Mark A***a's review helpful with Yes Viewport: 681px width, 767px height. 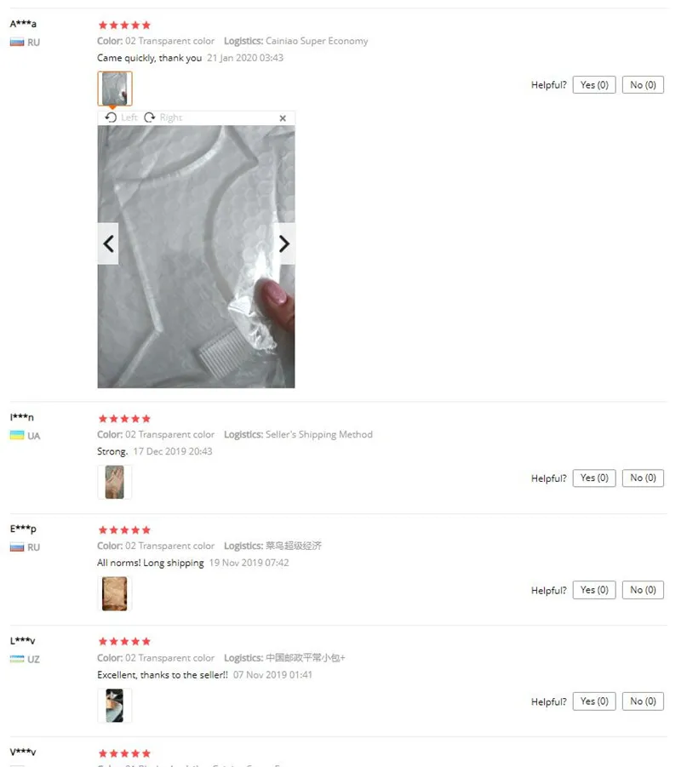click(594, 85)
